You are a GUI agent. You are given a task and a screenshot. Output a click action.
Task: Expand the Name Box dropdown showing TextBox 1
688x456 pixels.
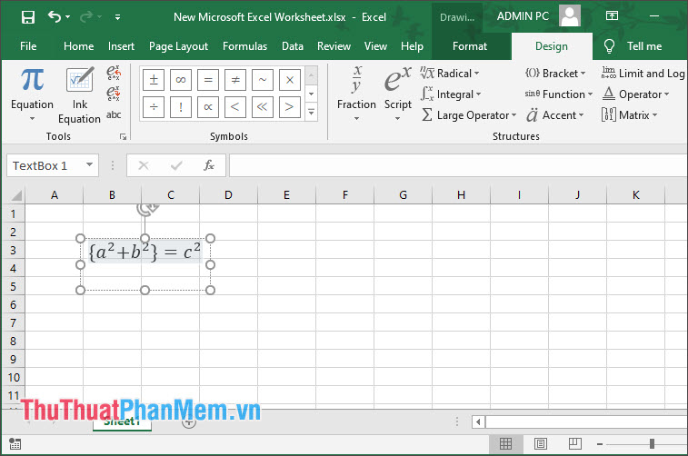pyautogui.click(x=89, y=164)
